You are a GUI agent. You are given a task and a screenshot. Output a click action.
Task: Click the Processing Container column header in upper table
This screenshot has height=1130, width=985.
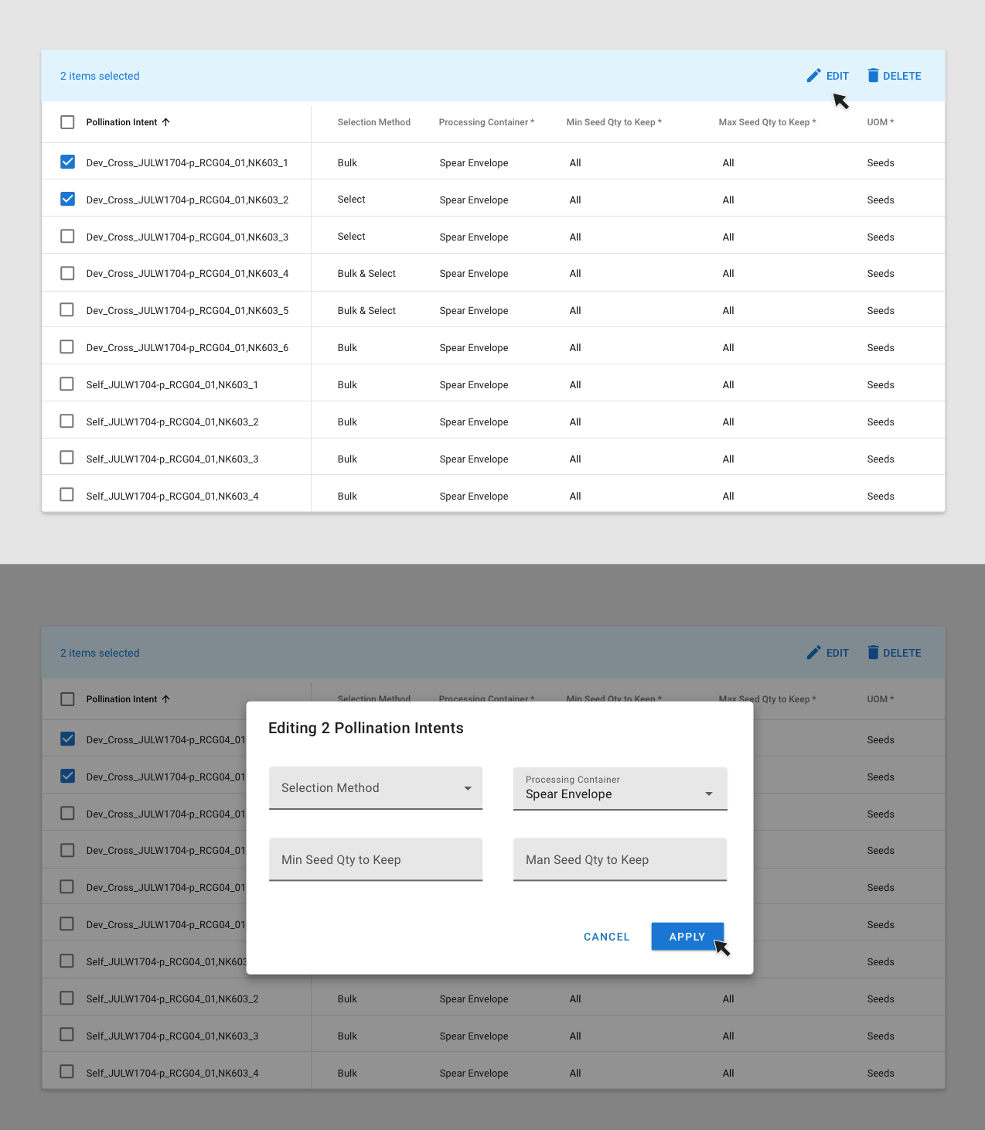(486, 122)
